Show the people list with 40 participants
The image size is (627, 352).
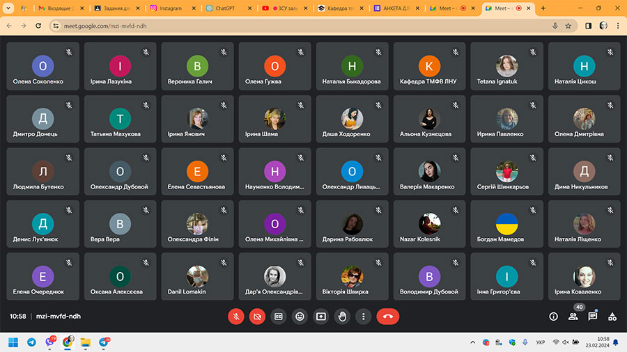click(573, 317)
